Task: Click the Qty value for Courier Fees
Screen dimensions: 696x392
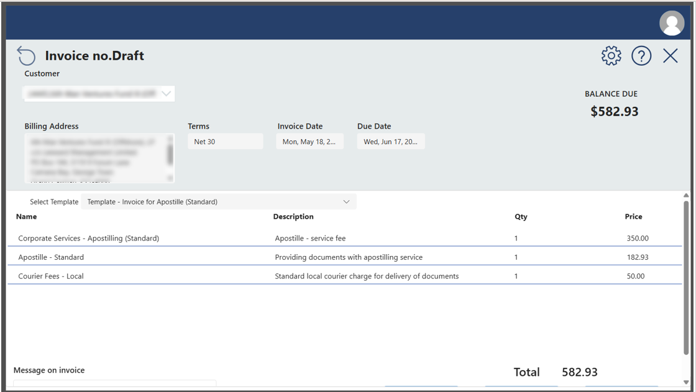Action: 516,276
